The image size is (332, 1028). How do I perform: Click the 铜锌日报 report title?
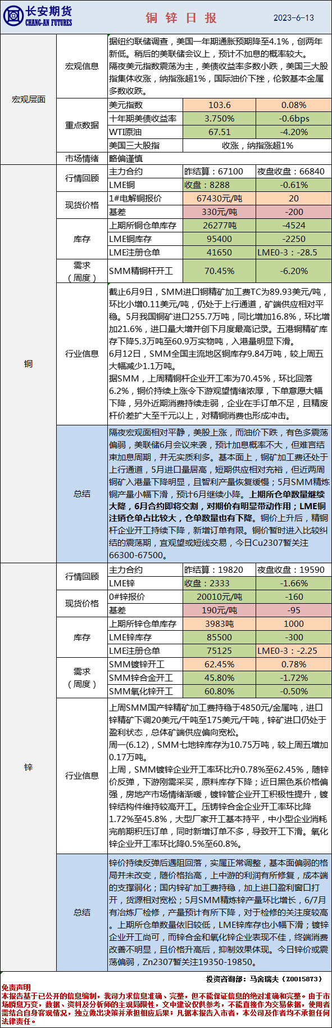pos(181,18)
